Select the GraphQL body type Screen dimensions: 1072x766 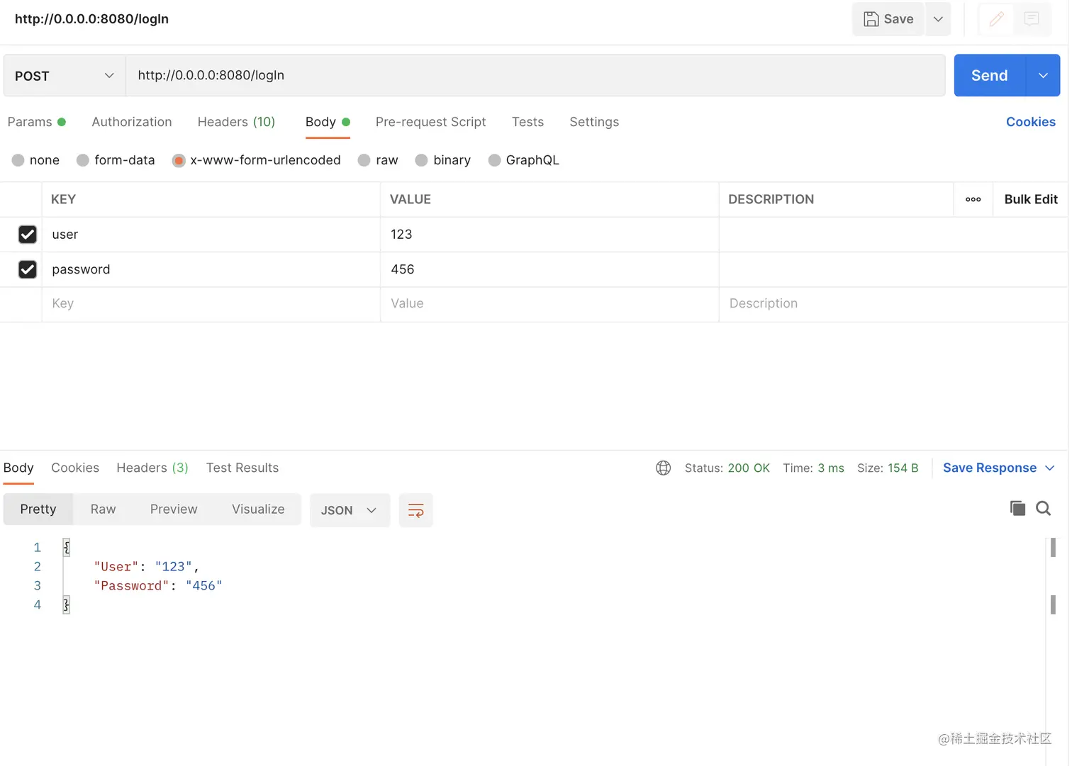[495, 160]
